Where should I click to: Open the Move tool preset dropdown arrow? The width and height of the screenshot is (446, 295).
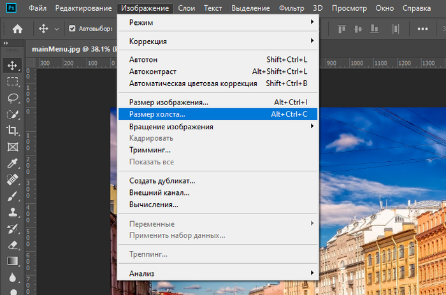[x=57, y=29]
